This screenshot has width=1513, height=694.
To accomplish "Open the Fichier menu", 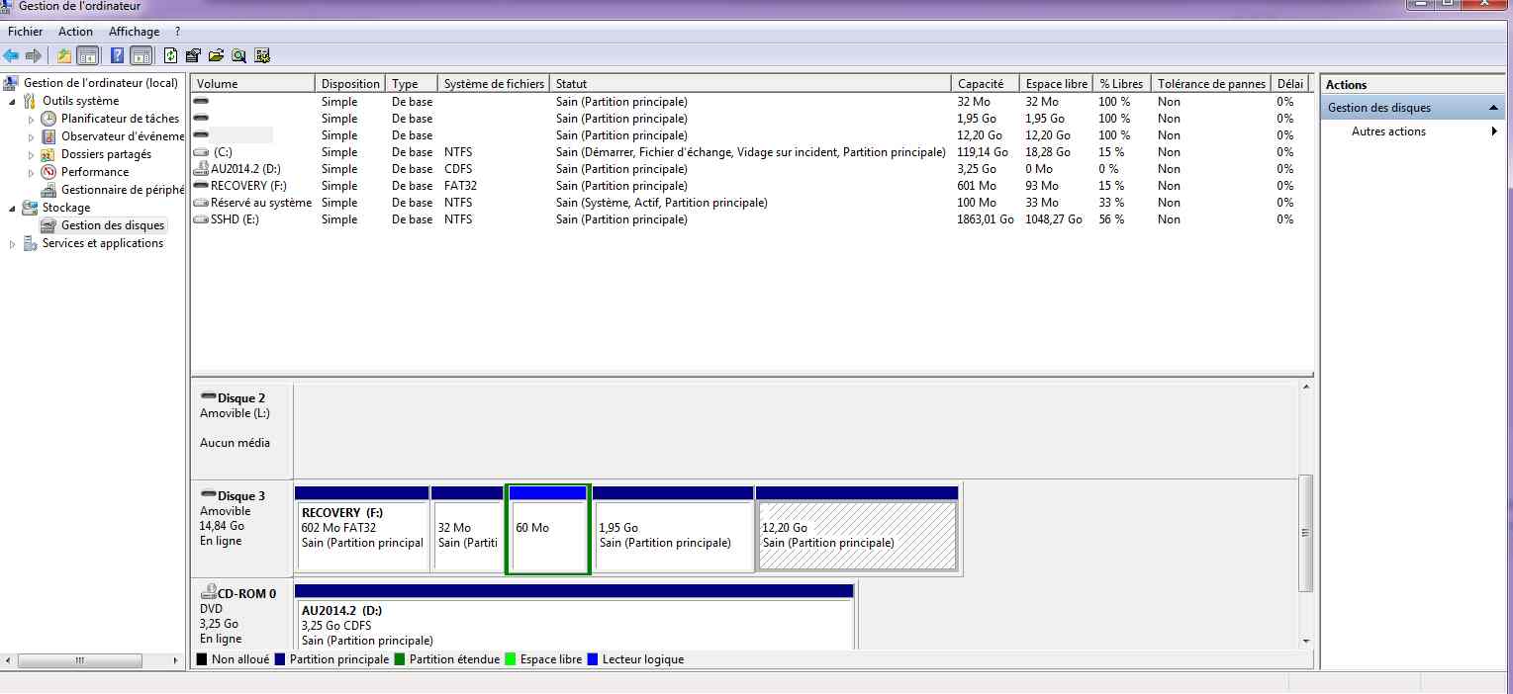I will (x=26, y=32).
